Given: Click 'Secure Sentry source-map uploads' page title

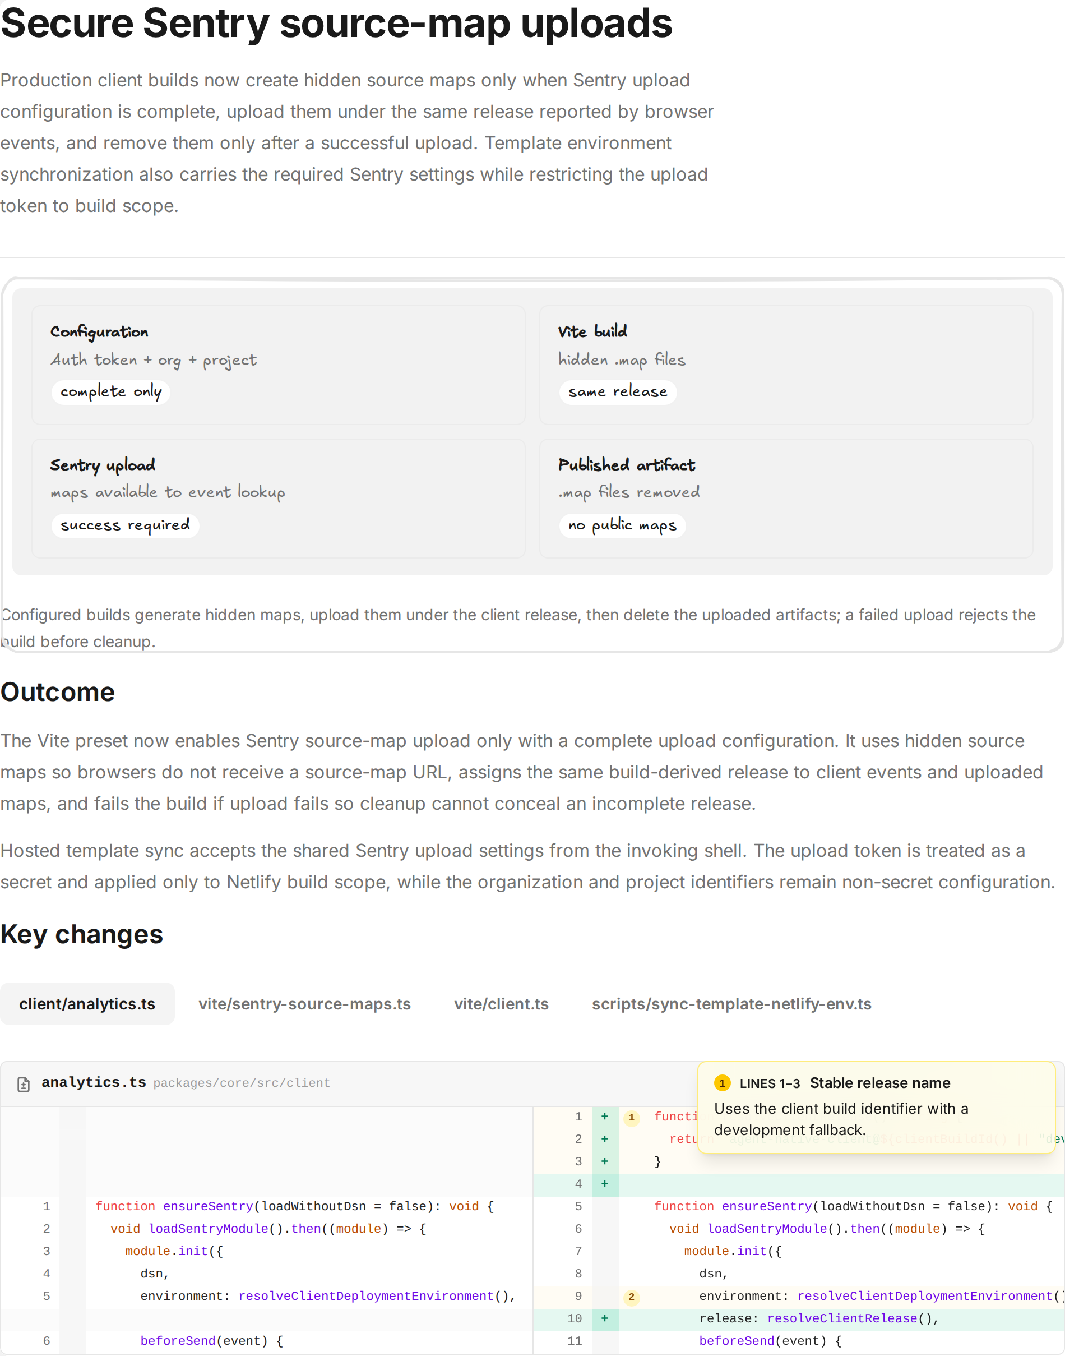Looking at the screenshot, I should point(337,24).
